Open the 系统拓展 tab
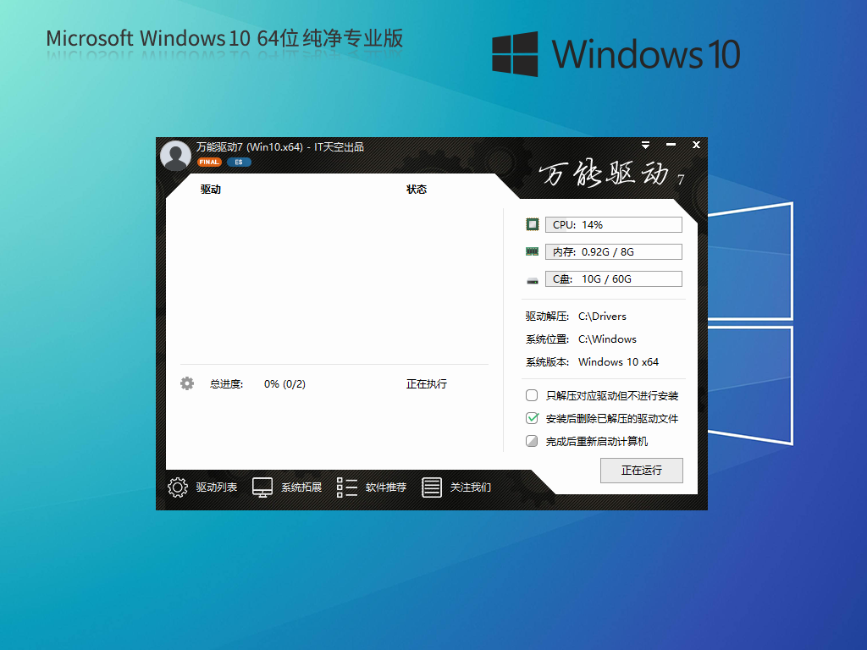 301,487
